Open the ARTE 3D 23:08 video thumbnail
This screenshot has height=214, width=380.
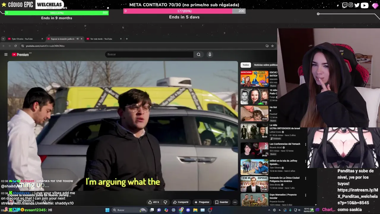tap(254, 78)
